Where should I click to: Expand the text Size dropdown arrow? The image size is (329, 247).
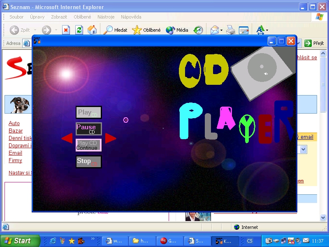267,30
